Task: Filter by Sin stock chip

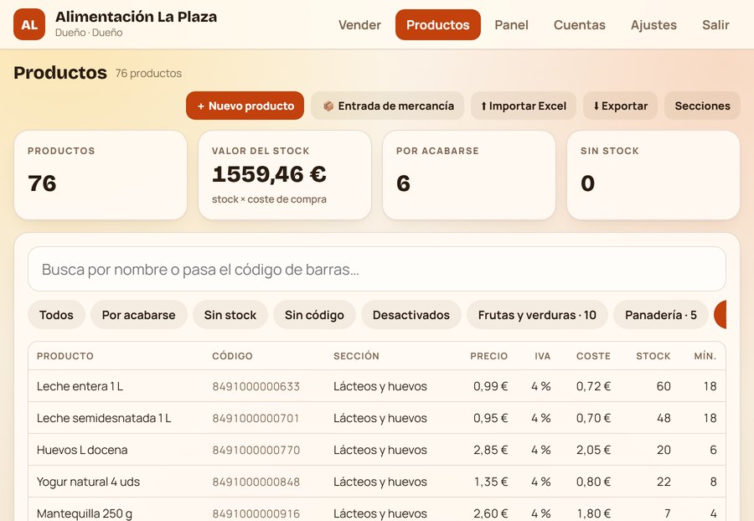Action: (230, 315)
